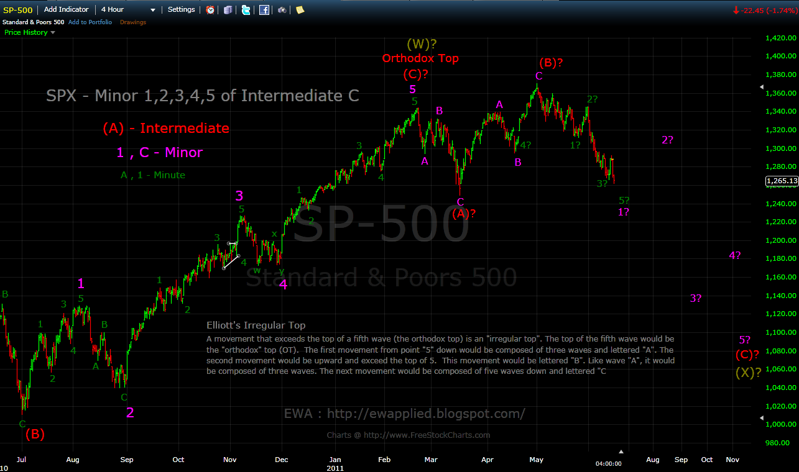Click the alarm clock alert icon
Viewport: 799px width, 472px height.
click(210, 10)
